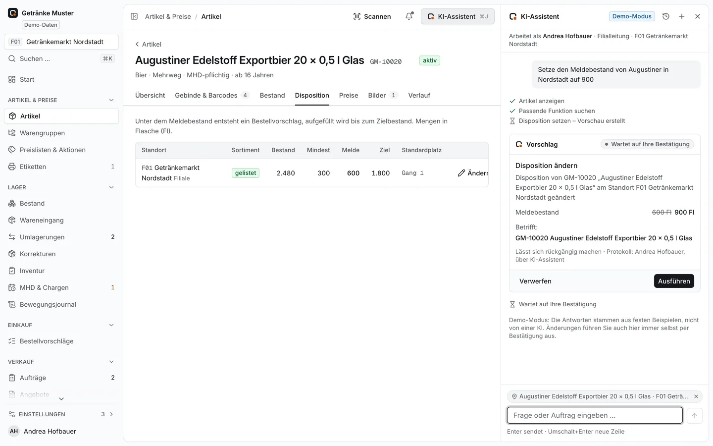The height and width of the screenshot is (446, 713).
Task: Click the Melde value 600
Action: [x=353, y=173]
